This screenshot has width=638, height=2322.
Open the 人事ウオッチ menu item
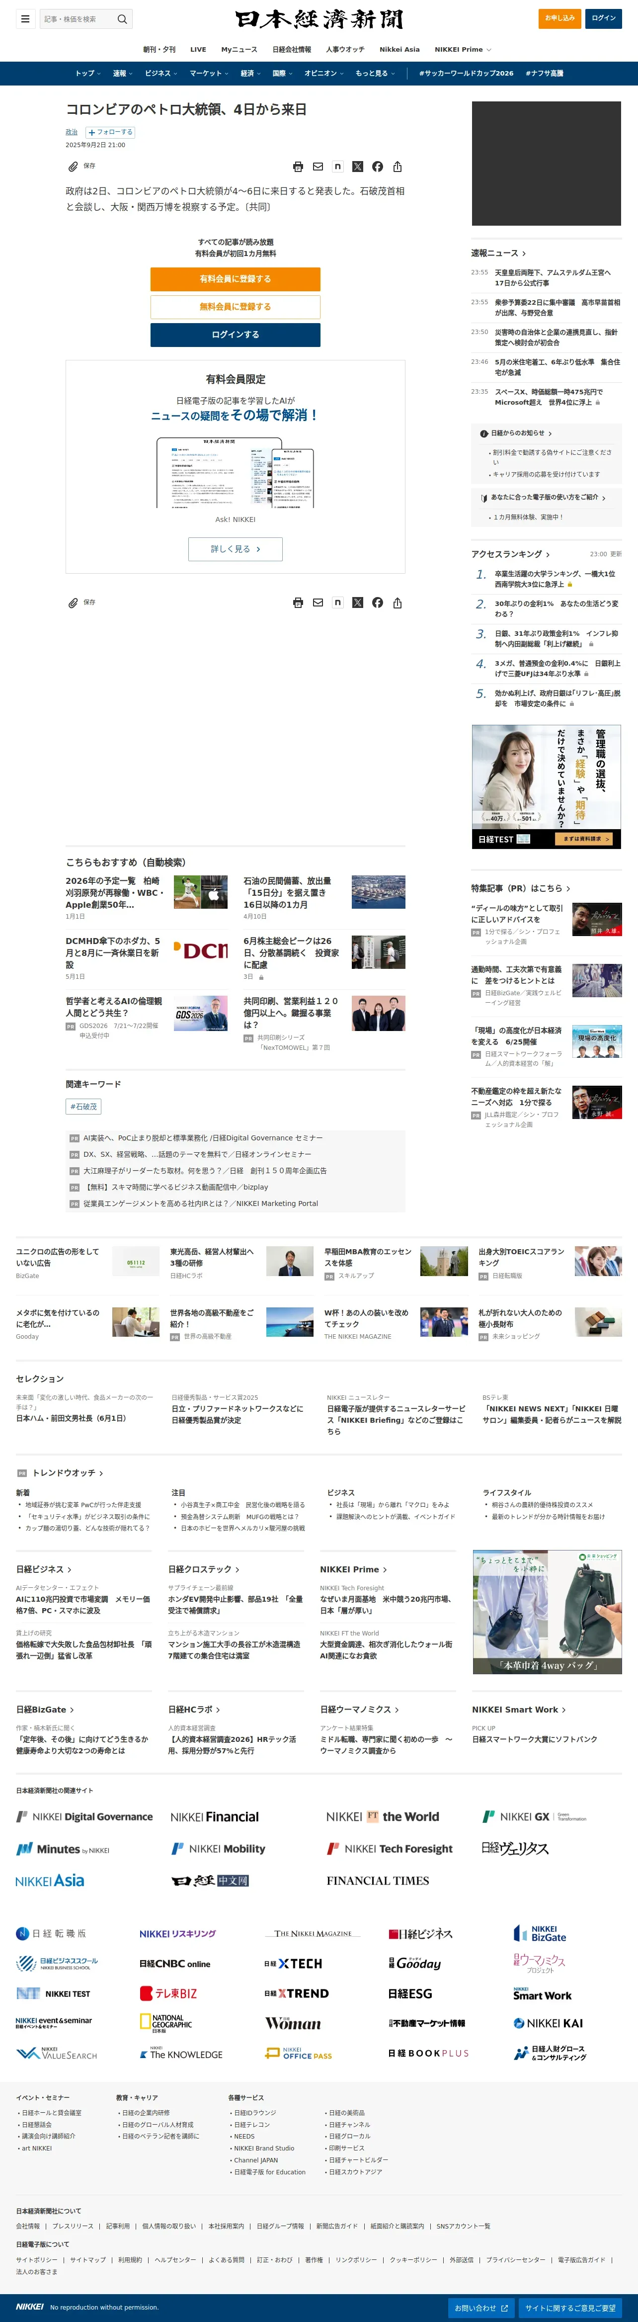pyautogui.click(x=345, y=50)
